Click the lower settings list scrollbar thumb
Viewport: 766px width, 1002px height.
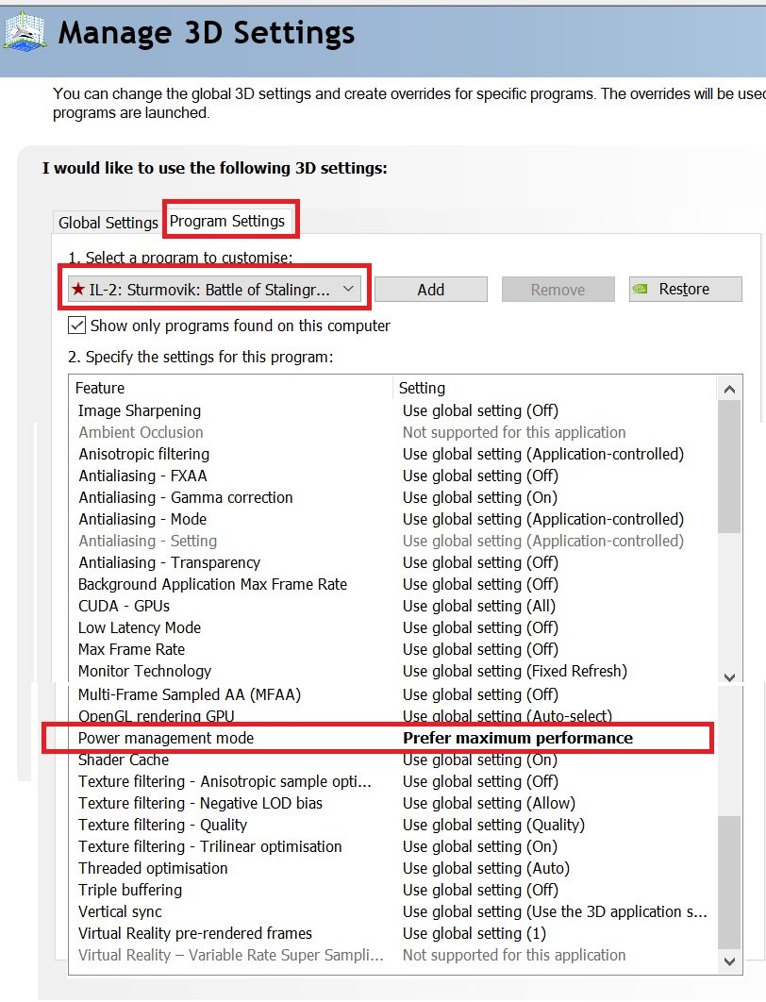click(729, 882)
